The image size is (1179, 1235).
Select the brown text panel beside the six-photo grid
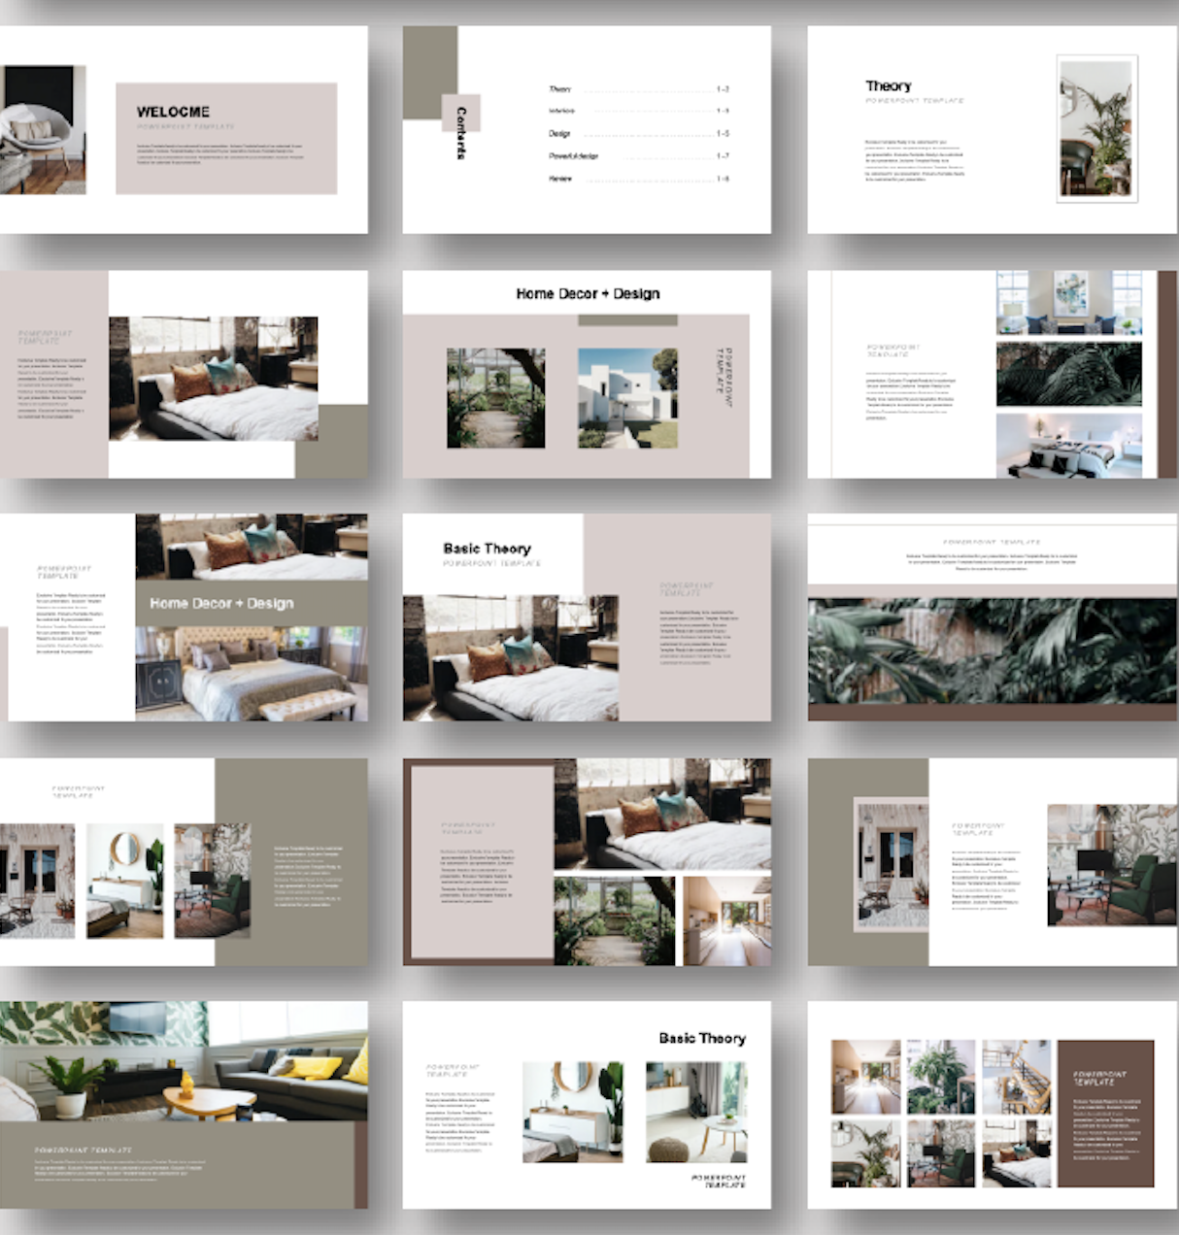tap(1104, 1114)
